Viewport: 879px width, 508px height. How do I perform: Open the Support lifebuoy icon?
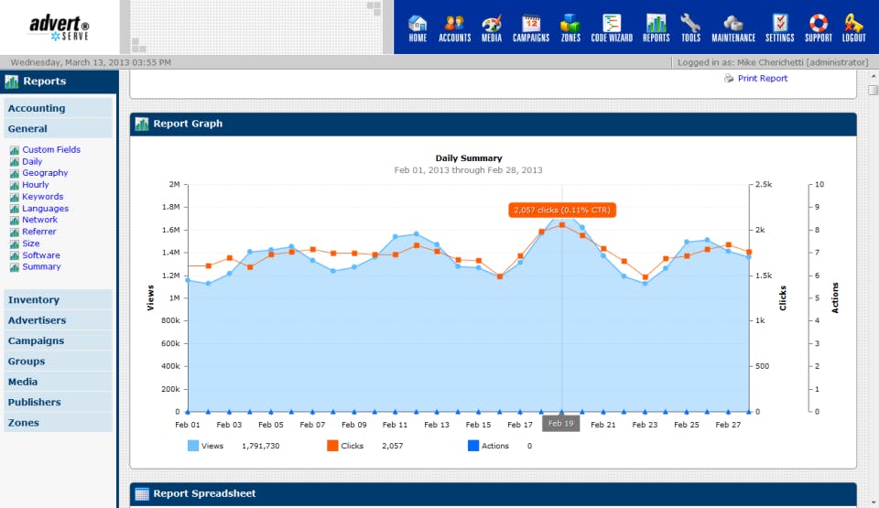click(x=819, y=28)
